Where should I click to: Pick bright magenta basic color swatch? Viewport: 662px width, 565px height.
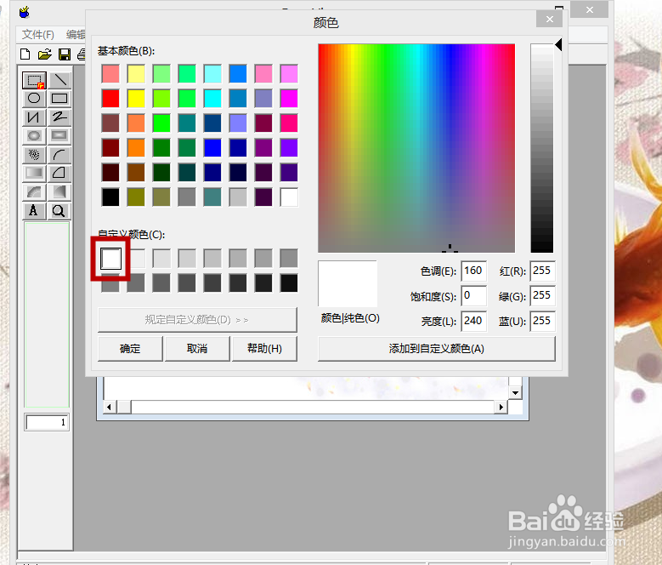pos(289,99)
